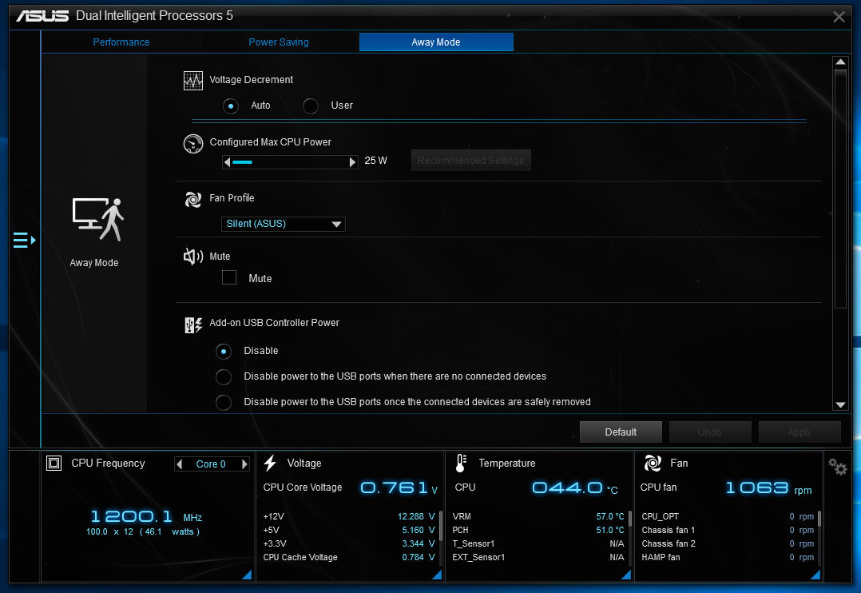Switch to next core with Core 0 right arrow
The image size is (861, 593).
pos(245,464)
